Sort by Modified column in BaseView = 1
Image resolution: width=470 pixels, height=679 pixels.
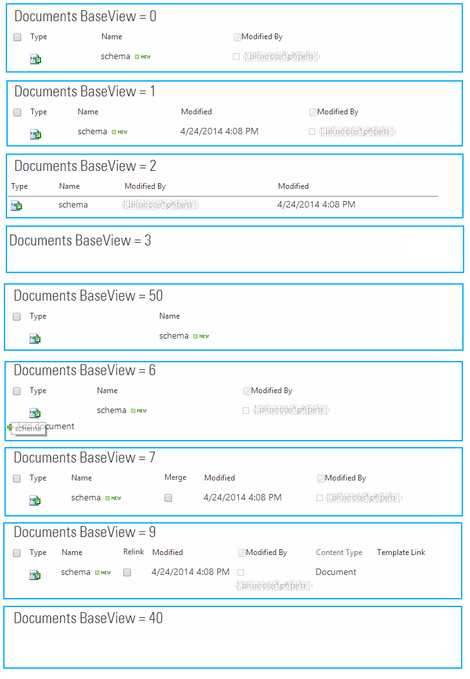[x=196, y=112]
